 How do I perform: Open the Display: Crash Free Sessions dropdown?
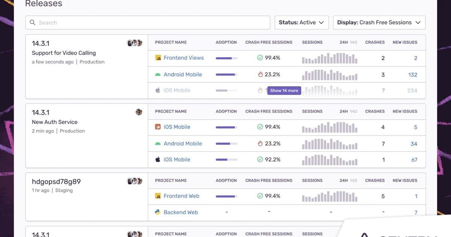379,23
